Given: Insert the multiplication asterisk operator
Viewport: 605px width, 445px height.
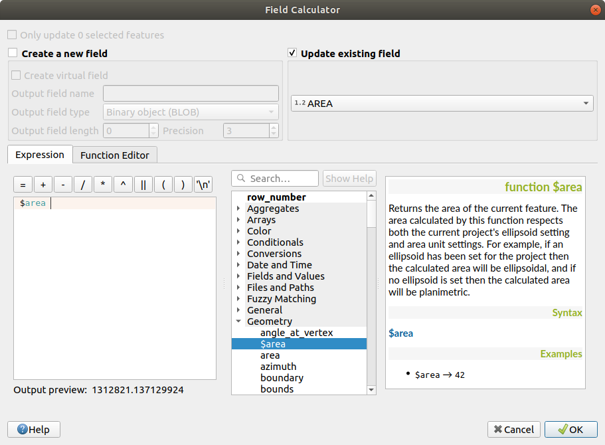Looking at the screenshot, I should [x=103, y=185].
